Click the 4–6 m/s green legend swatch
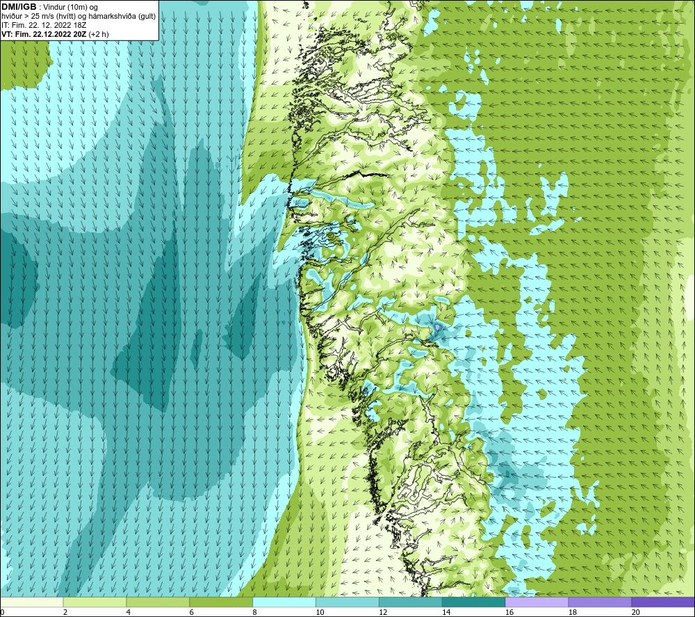695x617 pixels. (x=158, y=602)
